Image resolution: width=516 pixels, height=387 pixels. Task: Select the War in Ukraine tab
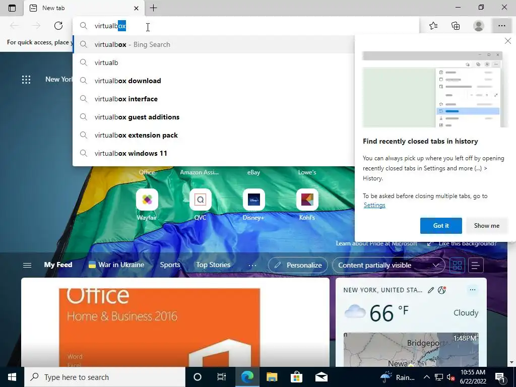tap(116, 265)
